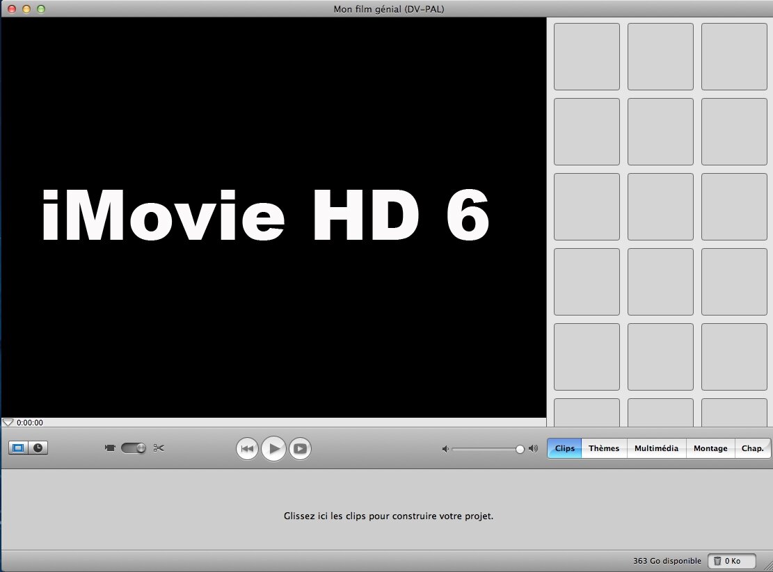
Task: Adjust the volume slider knob
Action: click(x=520, y=449)
